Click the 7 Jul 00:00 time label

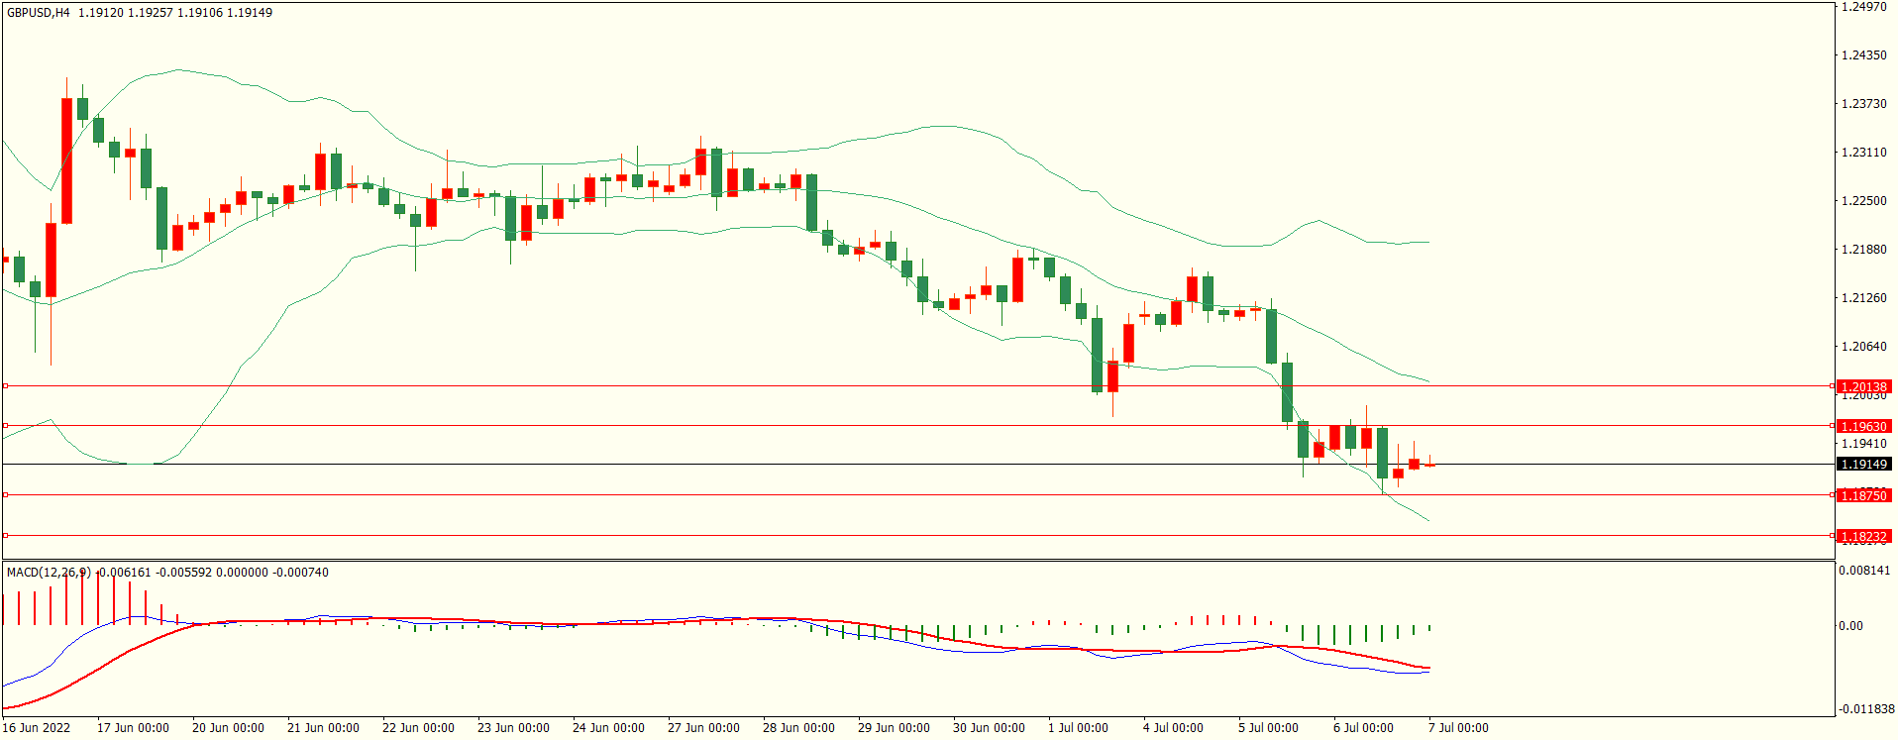click(1458, 727)
